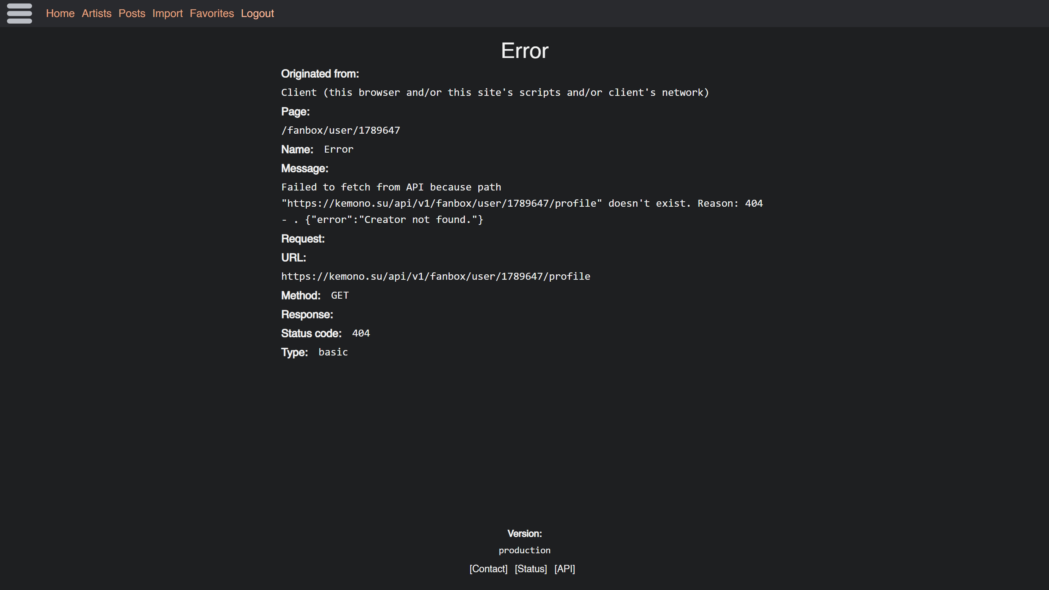This screenshot has height=590, width=1049.
Task: Click the "Version:" footer label
Action: (x=525, y=534)
